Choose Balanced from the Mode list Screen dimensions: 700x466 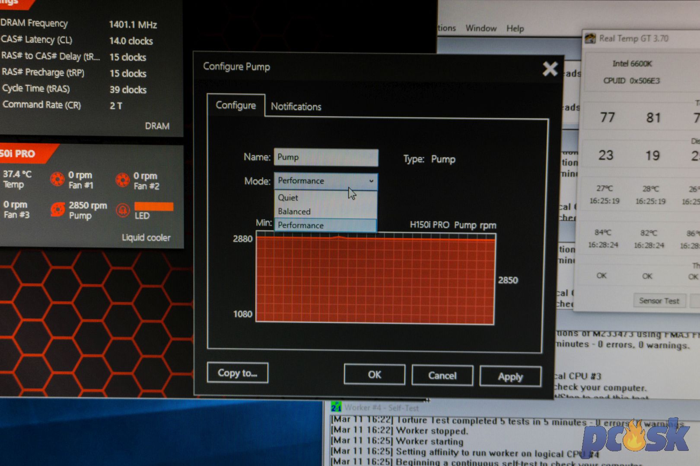coord(325,211)
